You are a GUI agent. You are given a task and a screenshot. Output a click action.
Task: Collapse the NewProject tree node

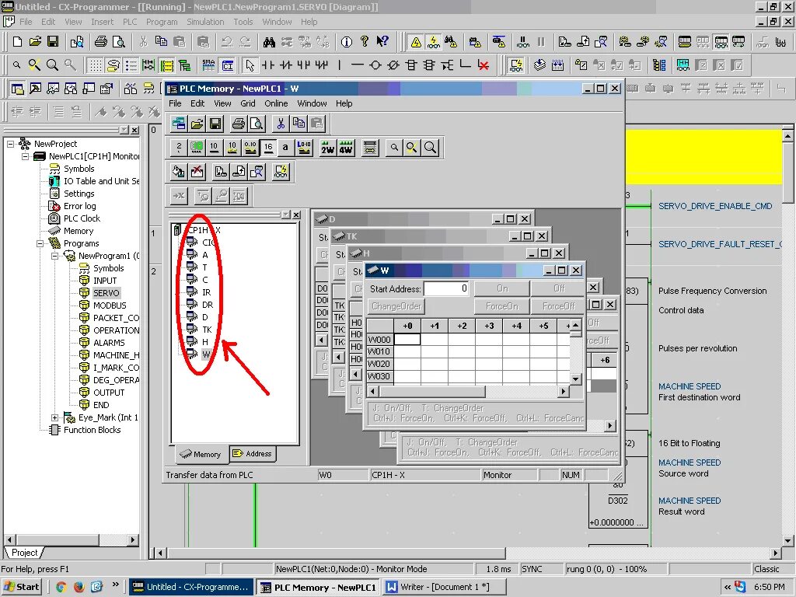click(x=10, y=144)
